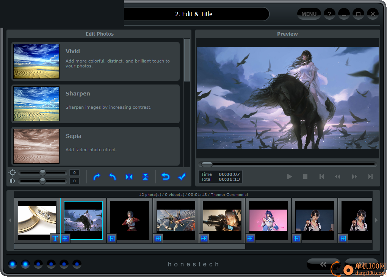Image resolution: width=387 pixels, height=277 pixels.
Task: Flip photo vertically icon
Action: coord(146,177)
